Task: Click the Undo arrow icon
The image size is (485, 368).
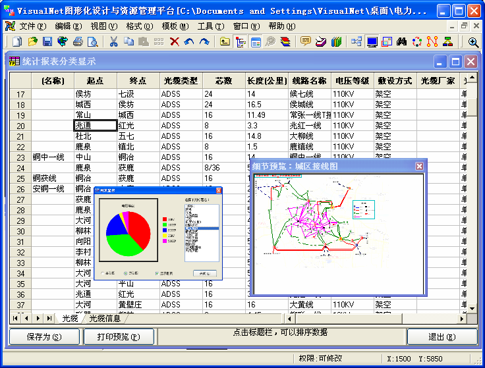Action: click(189, 41)
